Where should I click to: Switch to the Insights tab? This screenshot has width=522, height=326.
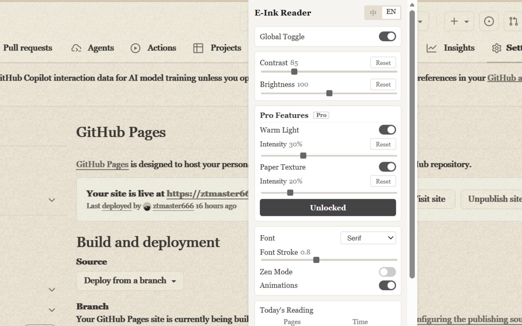451,48
